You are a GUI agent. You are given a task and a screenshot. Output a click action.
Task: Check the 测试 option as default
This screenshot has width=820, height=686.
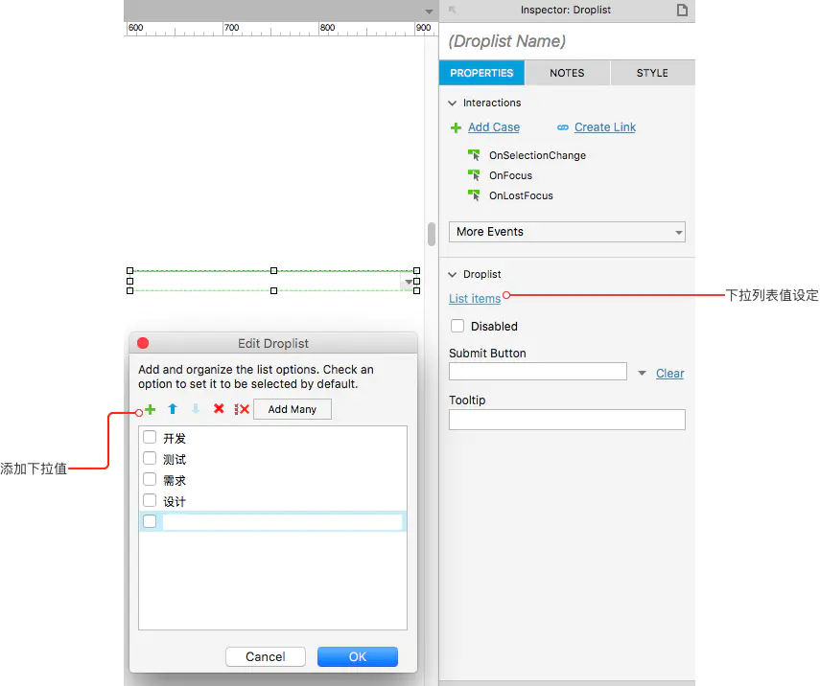coord(150,458)
